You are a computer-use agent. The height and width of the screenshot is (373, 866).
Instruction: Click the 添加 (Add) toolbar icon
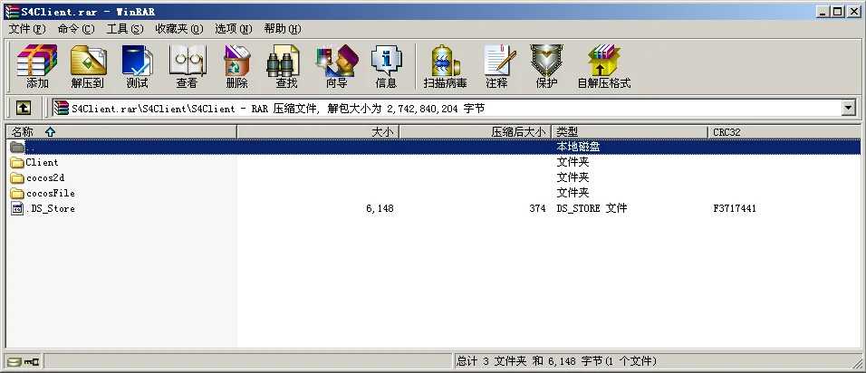[x=37, y=67]
